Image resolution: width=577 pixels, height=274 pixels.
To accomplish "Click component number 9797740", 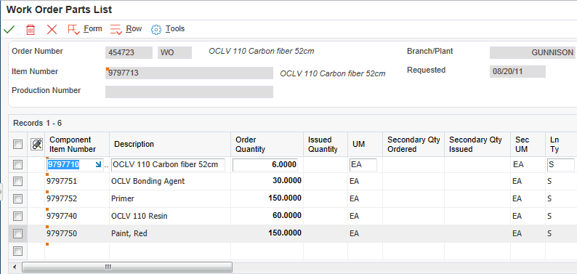I will (x=62, y=216).
